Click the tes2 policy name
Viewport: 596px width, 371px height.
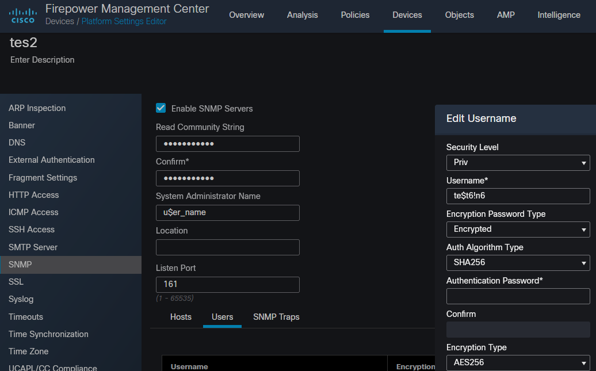click(24, 43)
